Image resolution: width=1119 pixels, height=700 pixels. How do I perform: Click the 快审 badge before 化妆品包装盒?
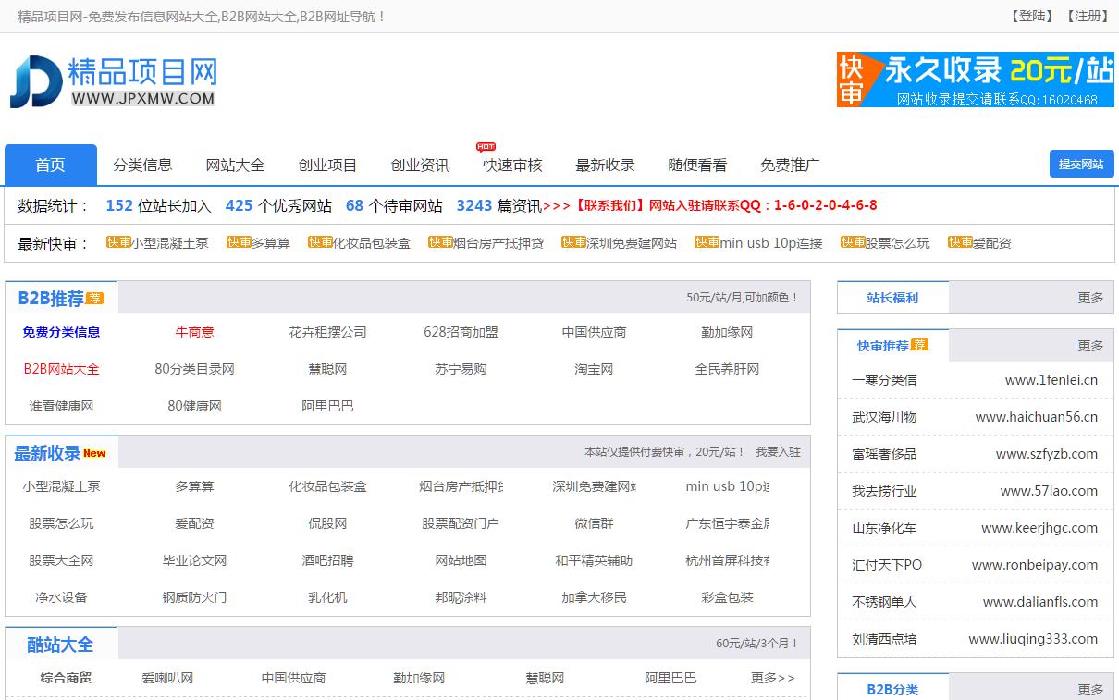click(320, 242)
